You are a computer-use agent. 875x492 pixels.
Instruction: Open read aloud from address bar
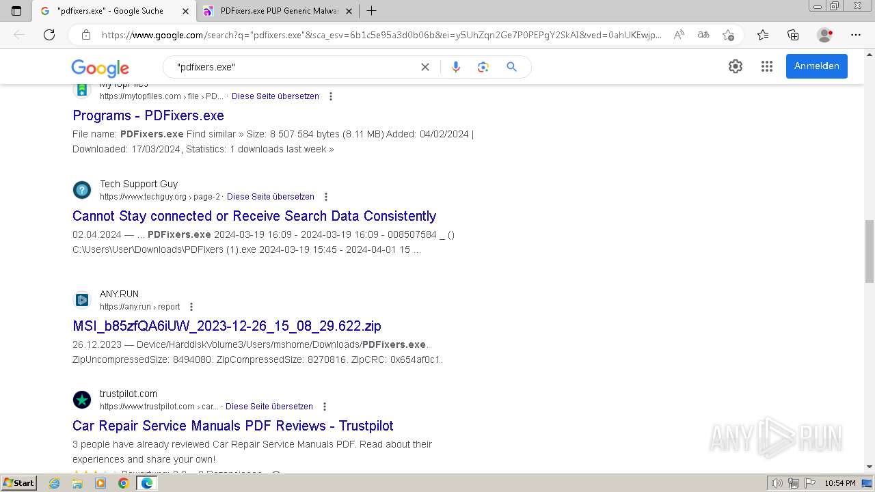pos(679,35)
